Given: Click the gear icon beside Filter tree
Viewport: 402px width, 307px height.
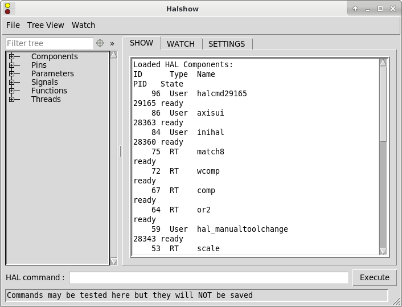Looking at the screenshot, I should click(100, 43).
